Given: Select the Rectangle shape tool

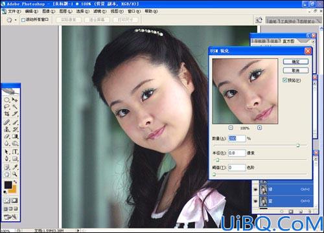Looking at the screenshot, I should click(x=15, y=159).
